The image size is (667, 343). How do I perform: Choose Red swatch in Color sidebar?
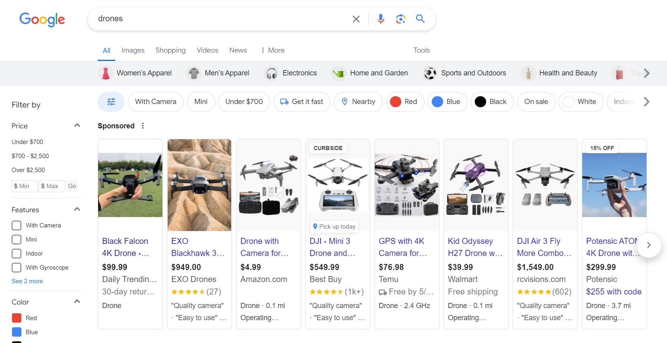[x=16, y=318]
